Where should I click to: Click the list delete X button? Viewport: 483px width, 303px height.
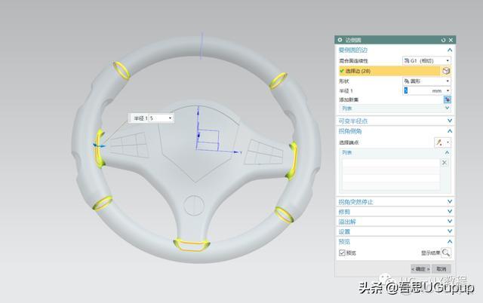pos(445,162)
